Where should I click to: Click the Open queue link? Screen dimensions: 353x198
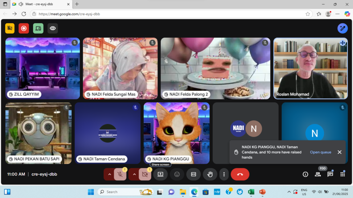pyautogui.click(x=320, y=152)
